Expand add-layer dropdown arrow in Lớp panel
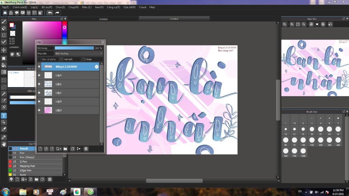Screen dimensions: 349x196 [60, 149]
